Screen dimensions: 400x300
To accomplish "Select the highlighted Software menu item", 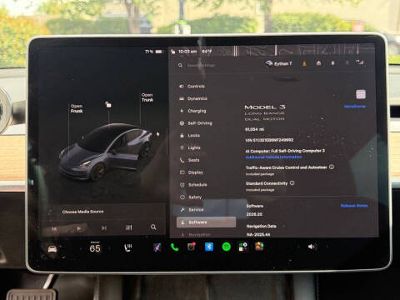I will click(x=206, y=222).
